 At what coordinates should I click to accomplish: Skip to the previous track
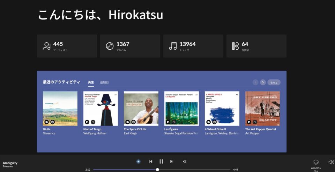coord(151,162)
